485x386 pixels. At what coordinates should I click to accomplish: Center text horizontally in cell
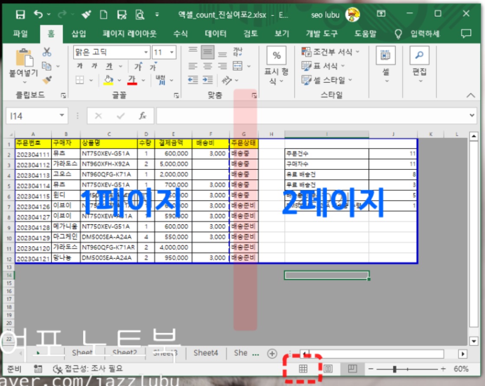click(x=208, y=66)
